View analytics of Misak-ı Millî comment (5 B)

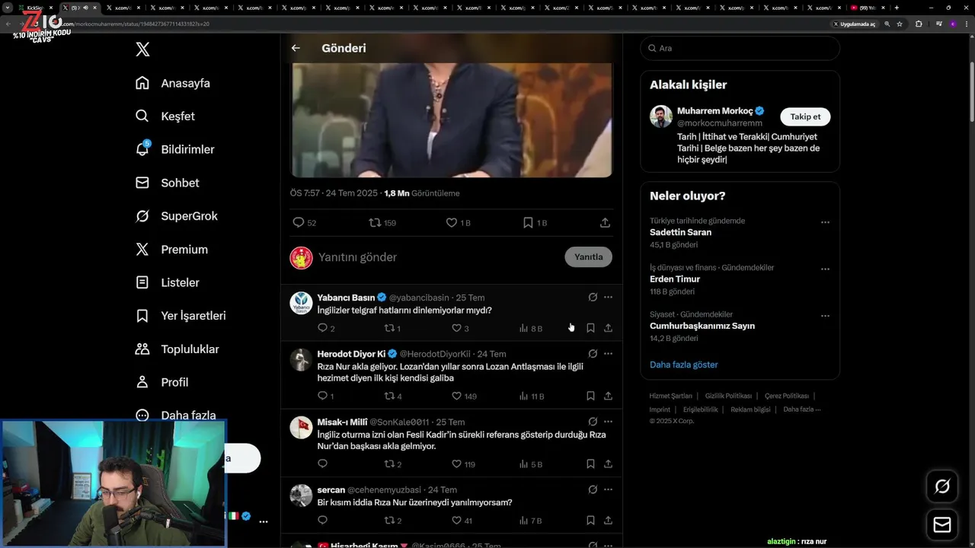tap(530, 464)
